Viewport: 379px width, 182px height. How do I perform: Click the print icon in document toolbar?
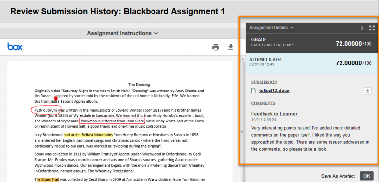216,47
